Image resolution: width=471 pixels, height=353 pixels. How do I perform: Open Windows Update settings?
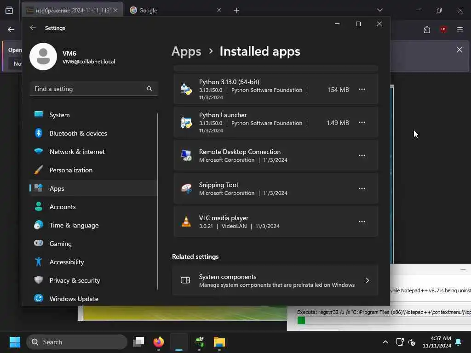[93, 299]
